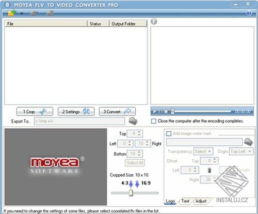
Task: Pause the preview video
Action: pos(161,111)
